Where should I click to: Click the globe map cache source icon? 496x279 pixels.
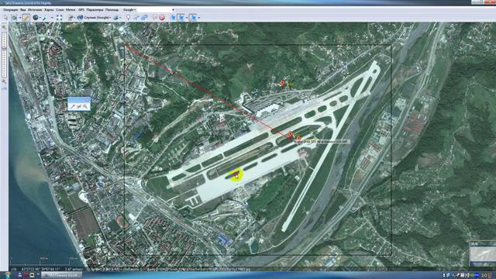point(36,18)
